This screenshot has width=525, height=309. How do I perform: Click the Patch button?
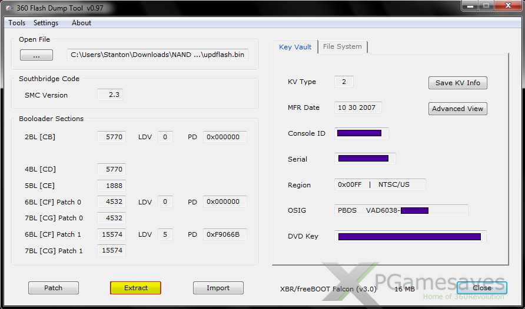pos(53,288)
